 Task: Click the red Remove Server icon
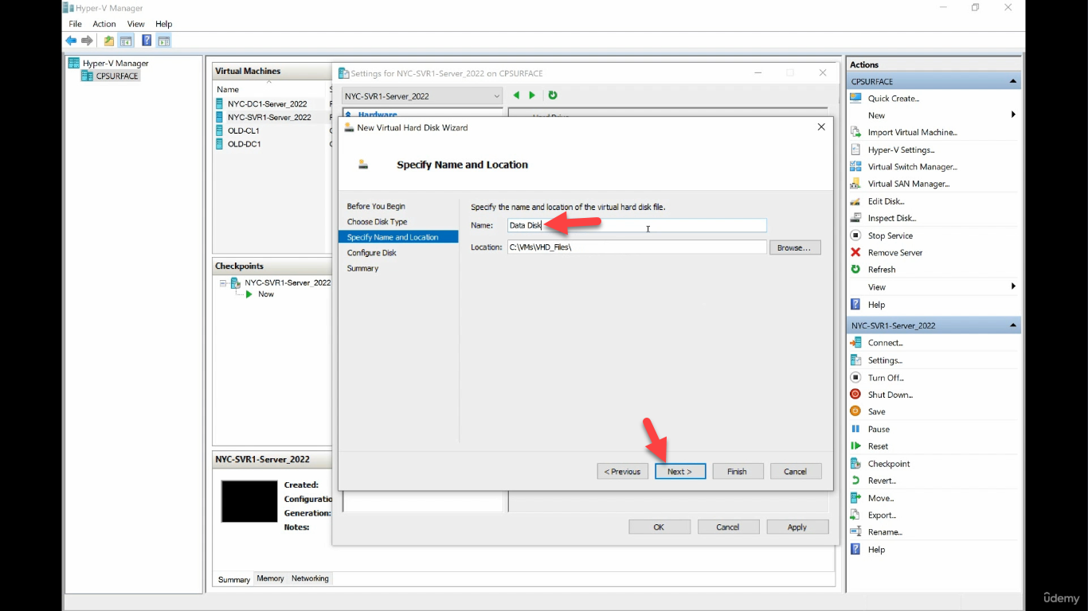point(855,252)
